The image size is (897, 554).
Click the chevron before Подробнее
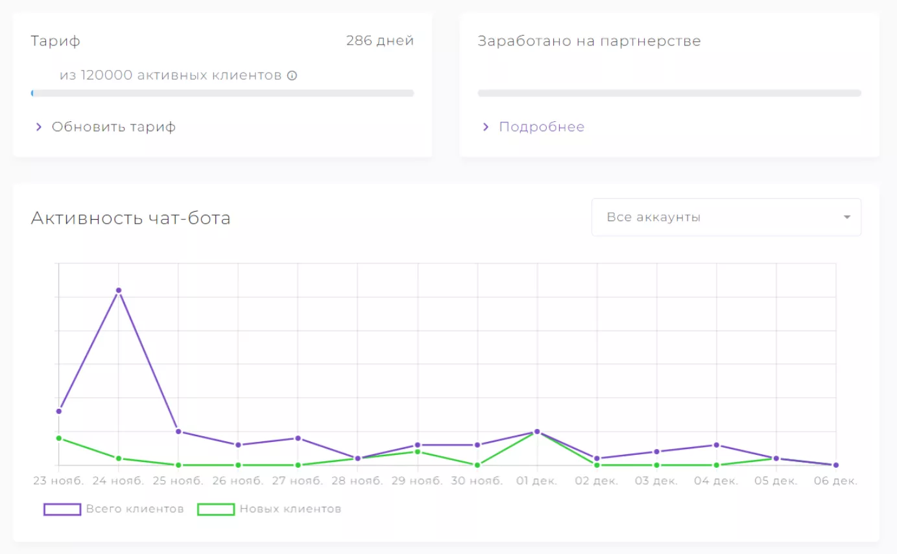coord(486,127)
